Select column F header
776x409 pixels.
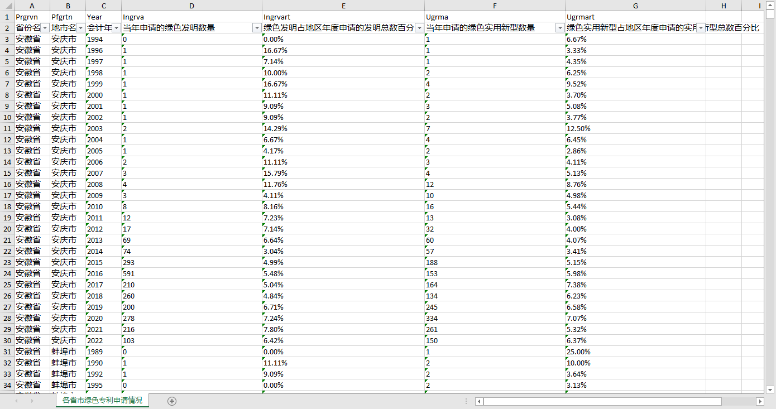(x=495, y=6)
